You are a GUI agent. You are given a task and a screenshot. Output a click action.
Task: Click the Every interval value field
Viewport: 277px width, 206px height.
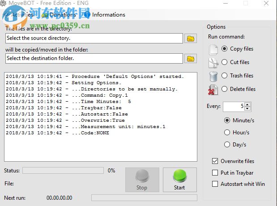point(234,107)
